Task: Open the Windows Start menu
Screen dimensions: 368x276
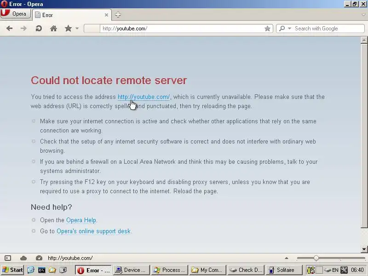Action: [x=12, y=270]
